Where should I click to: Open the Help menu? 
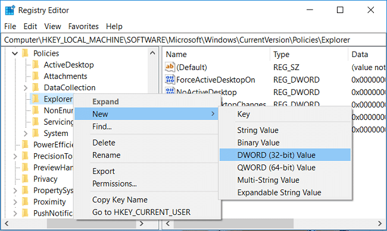[114, 26]
